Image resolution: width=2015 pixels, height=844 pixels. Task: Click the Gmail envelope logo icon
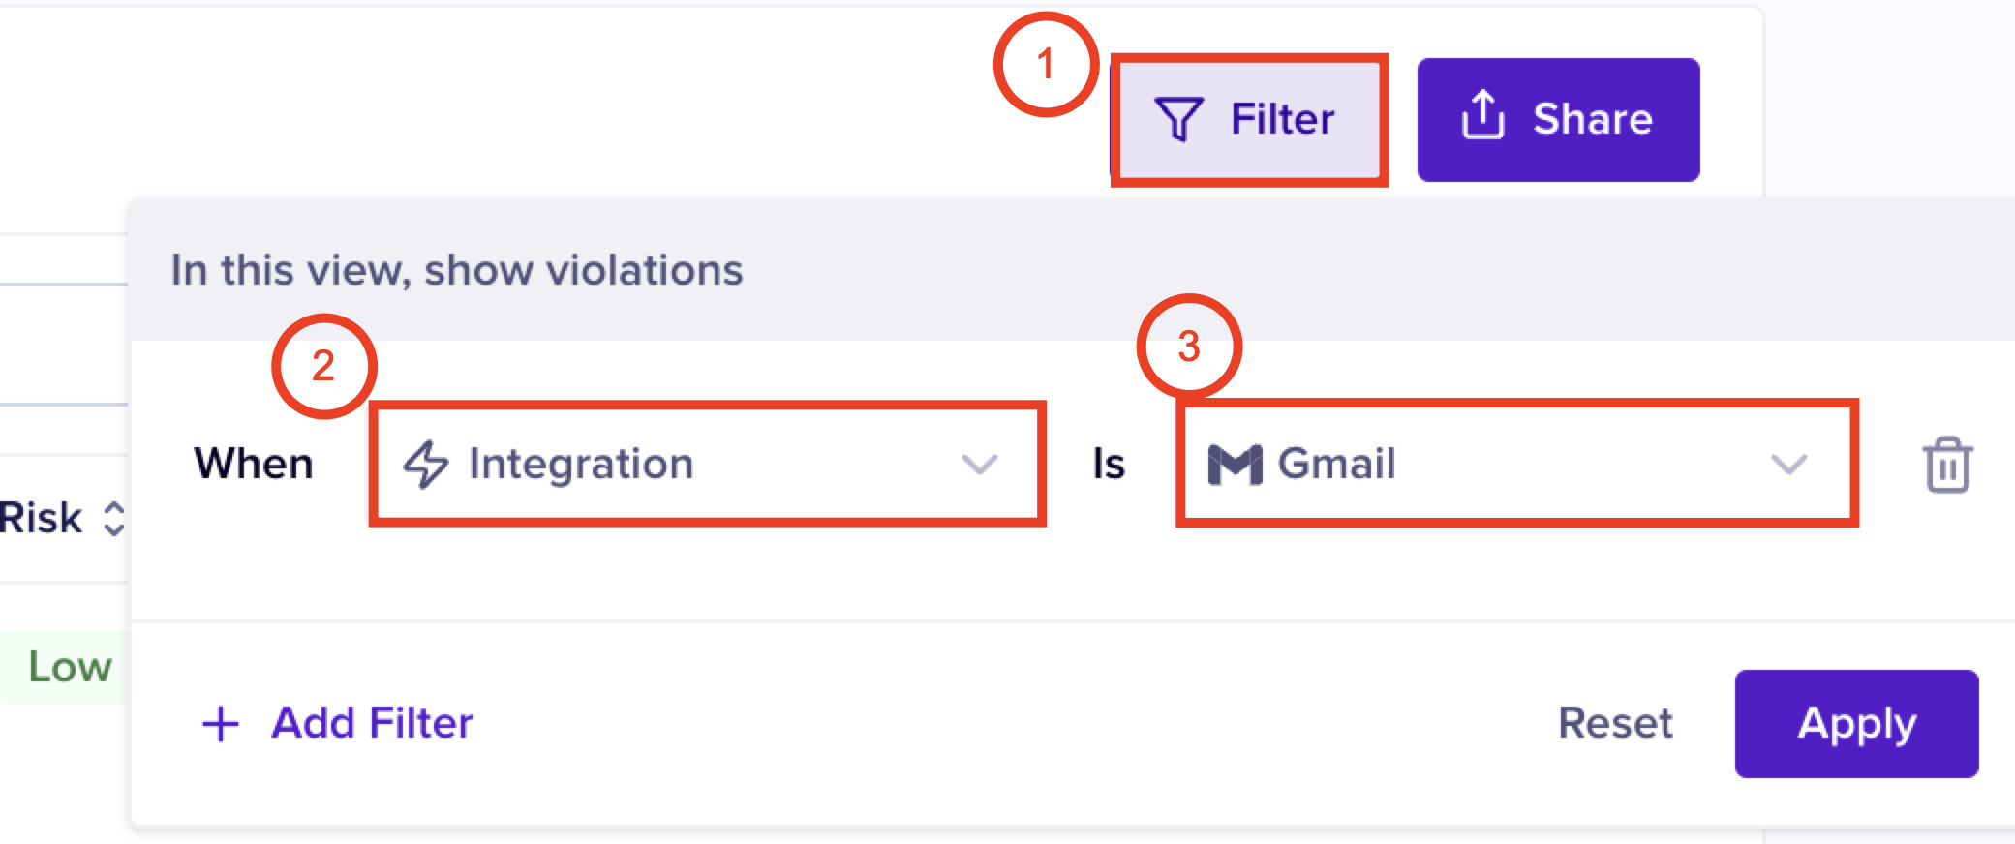pyautogui.click(x=1235, y=465)
